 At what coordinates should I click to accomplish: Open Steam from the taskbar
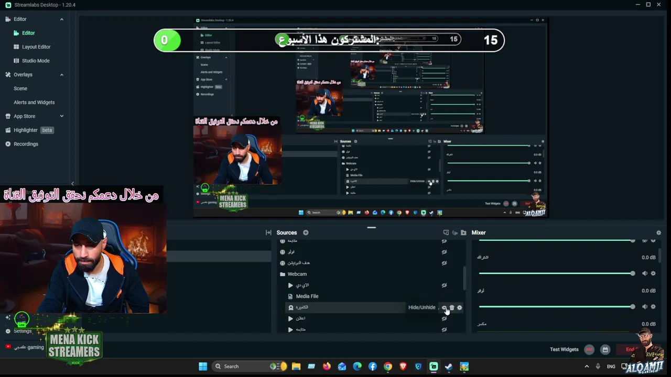pos(449,367)
